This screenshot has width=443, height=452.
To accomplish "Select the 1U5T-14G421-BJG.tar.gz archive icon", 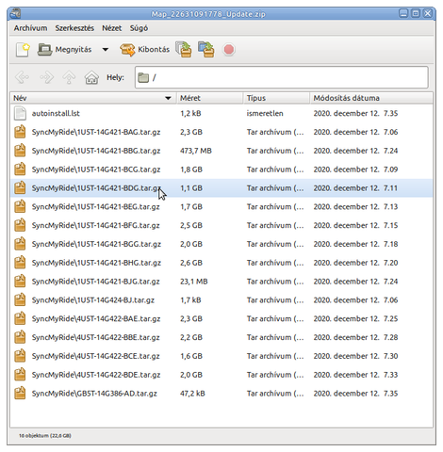I will (20, 282).
